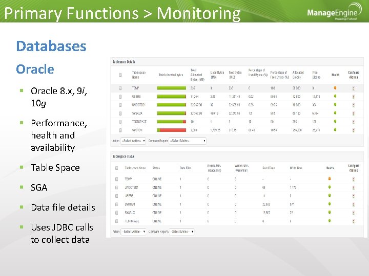The height and width of the screenshot is (276, 369).
Task: Click the Tablespace Status panel title
Action: click(124, 156)
